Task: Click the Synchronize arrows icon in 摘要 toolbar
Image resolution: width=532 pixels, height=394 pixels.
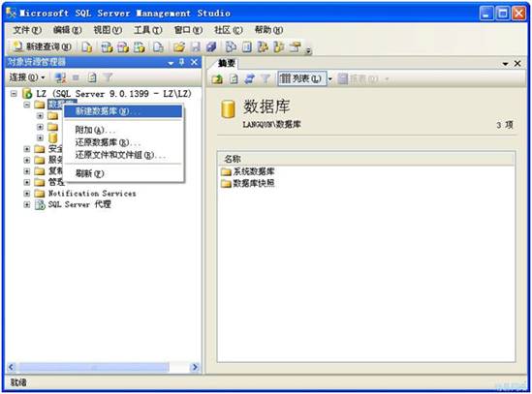Action: pyautogui.click(x=249, y=79)
